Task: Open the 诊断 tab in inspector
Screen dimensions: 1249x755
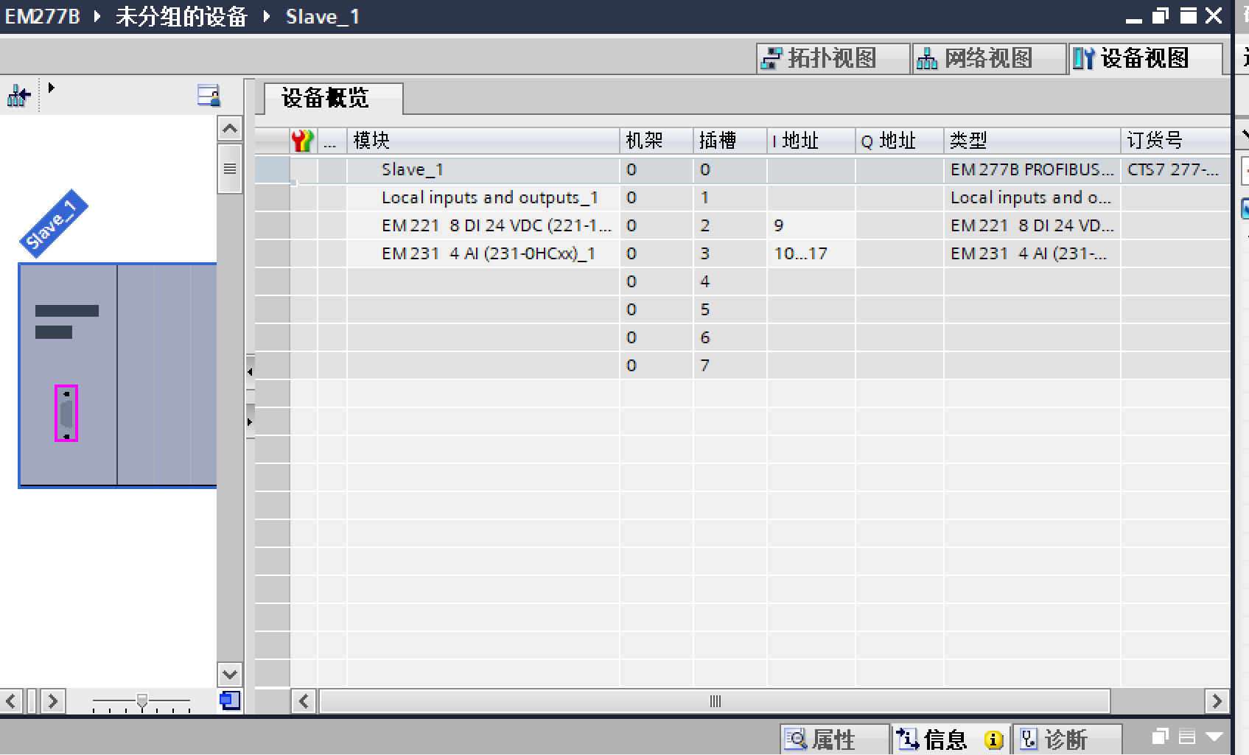Action: [x=1067, y=739]
